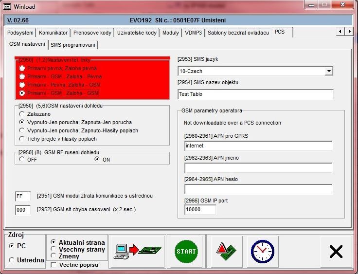Screen dimensions: 358x274
Task: Click the Winload title bar app icon
Action: click(x=7, y=6)
